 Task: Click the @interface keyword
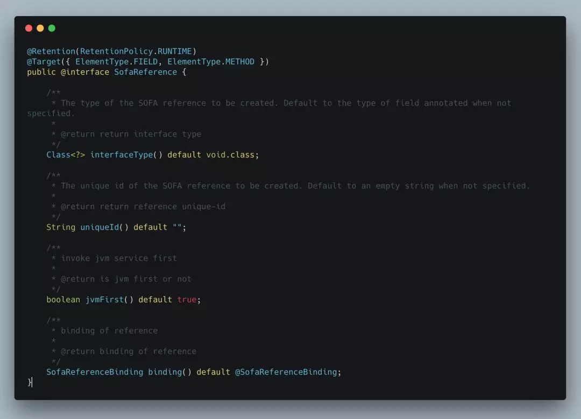click(85, 72)
